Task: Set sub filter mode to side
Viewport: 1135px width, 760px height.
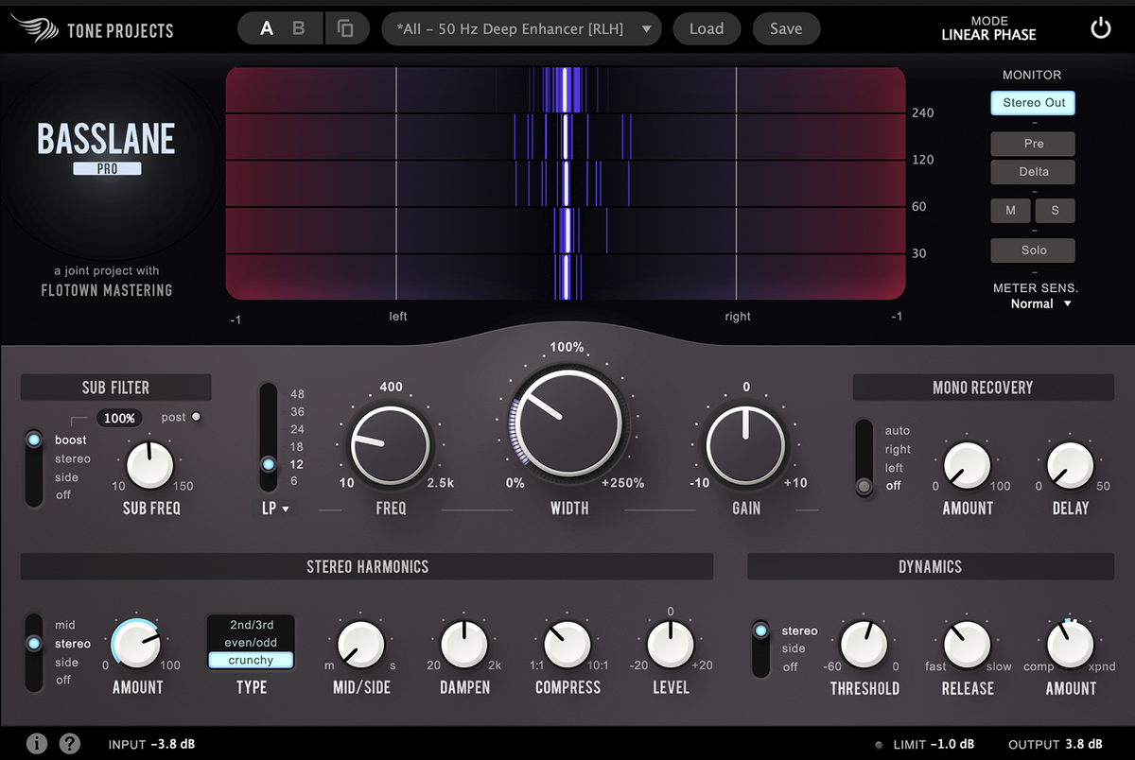Action: tap(67, 477)
